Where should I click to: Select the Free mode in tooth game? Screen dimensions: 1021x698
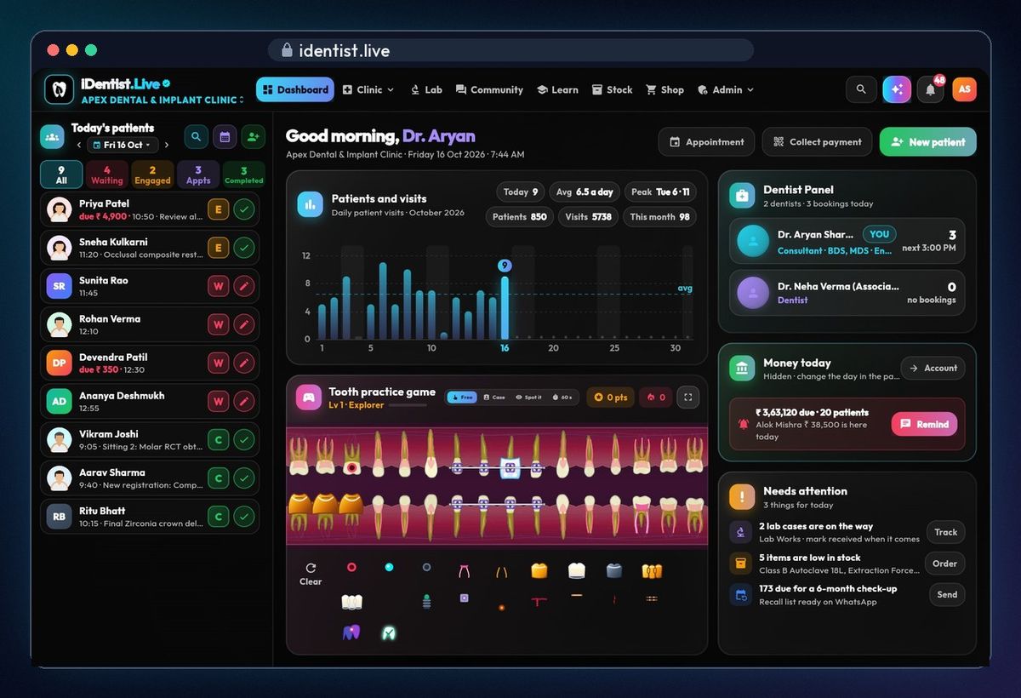(x=462, y=397)
